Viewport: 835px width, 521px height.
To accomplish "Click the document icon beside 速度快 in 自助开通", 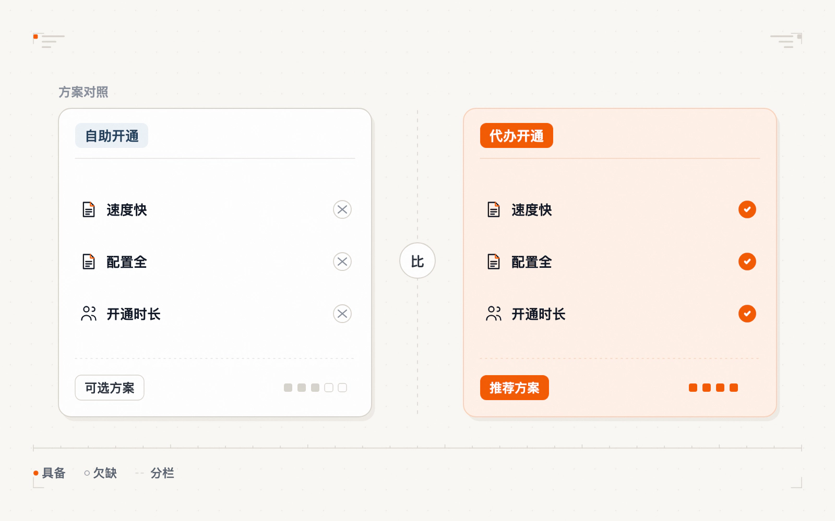I will click(x=89, y=209).
